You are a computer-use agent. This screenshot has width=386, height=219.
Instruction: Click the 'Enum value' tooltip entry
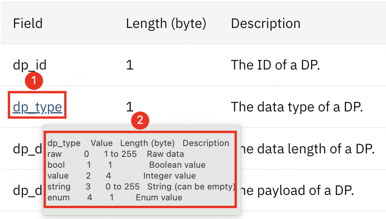click(159, 197)
